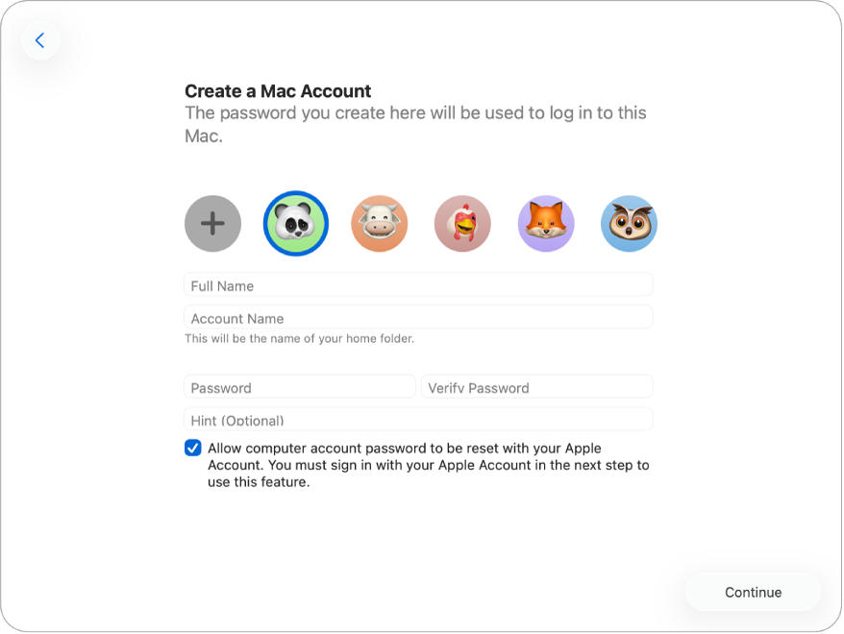Choose the chicken avatar picture
Viewport: 844px width, 634px height.
tap(462, 223)
